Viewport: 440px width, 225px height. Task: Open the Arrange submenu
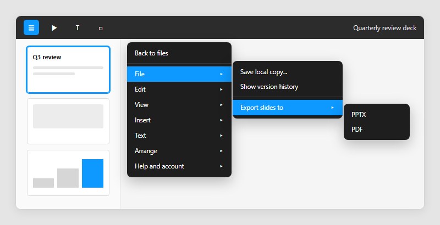[x=179, y=151]
